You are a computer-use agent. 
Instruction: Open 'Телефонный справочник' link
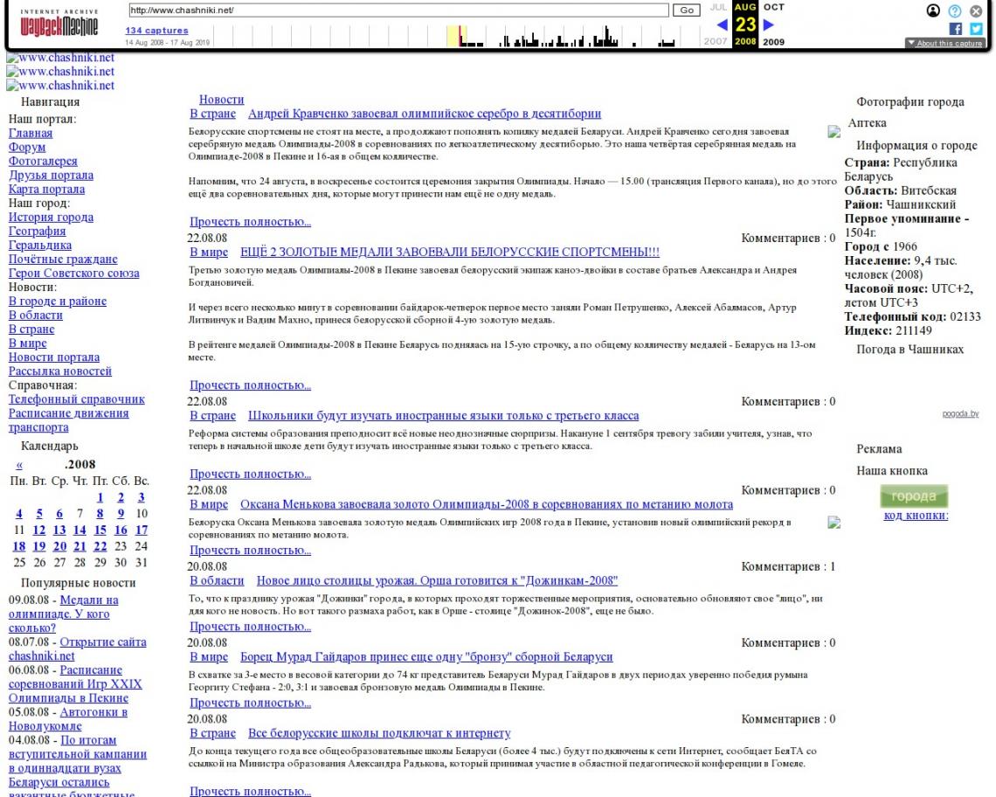click(76, 398)
